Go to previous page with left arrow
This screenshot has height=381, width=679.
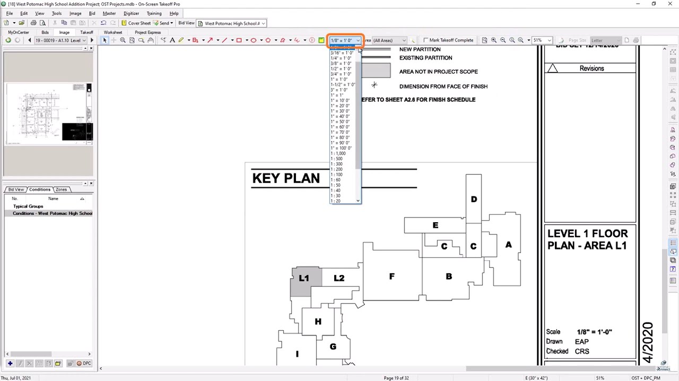pos(30,40)
